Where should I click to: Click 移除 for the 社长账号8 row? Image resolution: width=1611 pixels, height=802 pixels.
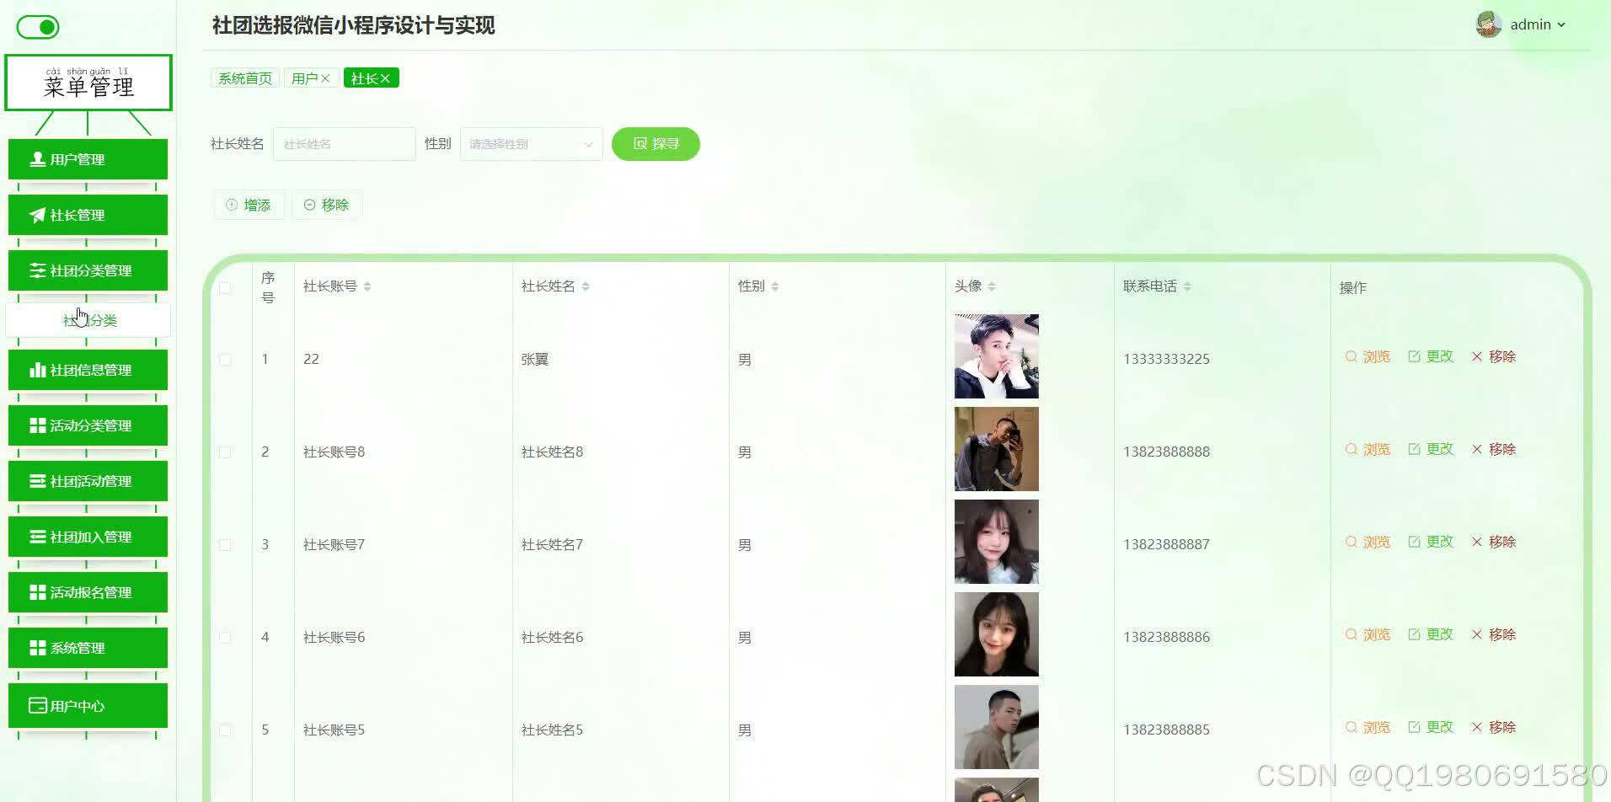(1494, 449)
